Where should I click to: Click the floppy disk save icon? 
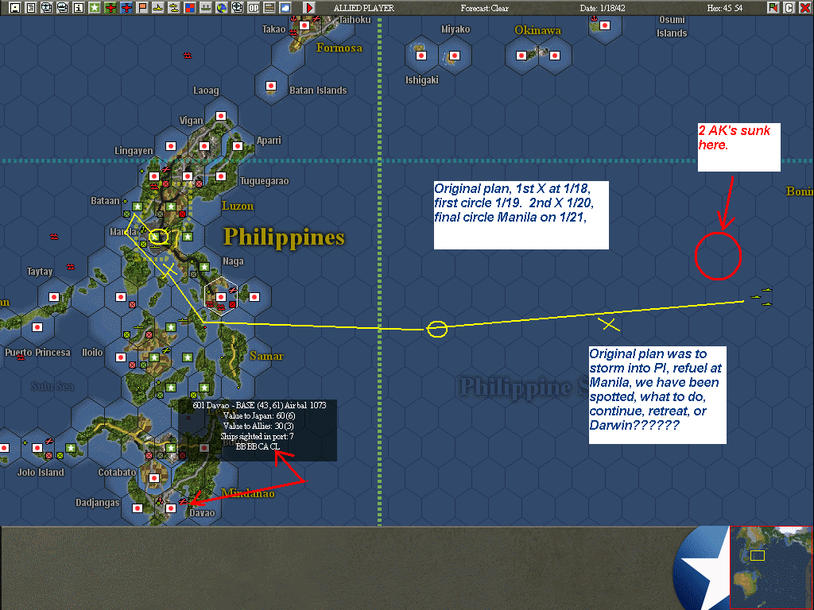coord(14,7)
